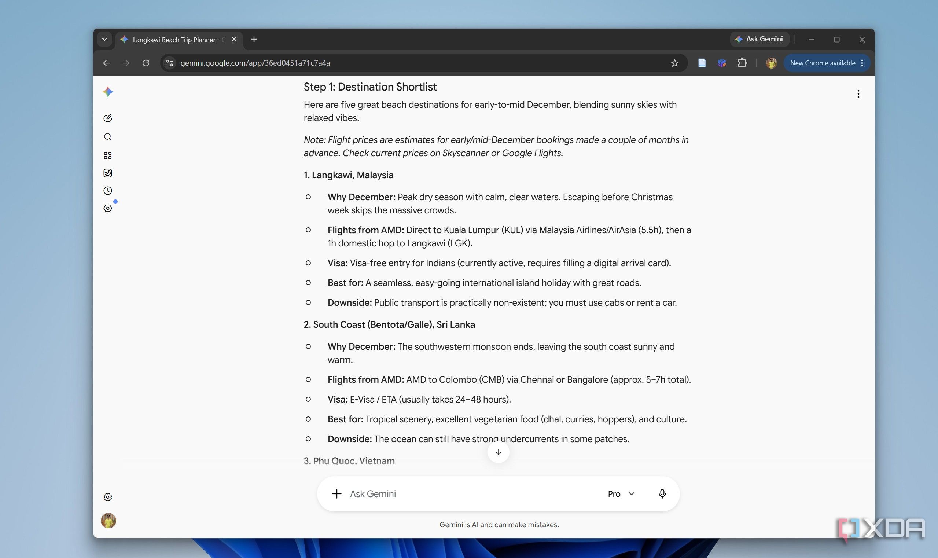Open the sidebar icon with the blue notification dot
938x558 pixels.
(x=108, y=208)
